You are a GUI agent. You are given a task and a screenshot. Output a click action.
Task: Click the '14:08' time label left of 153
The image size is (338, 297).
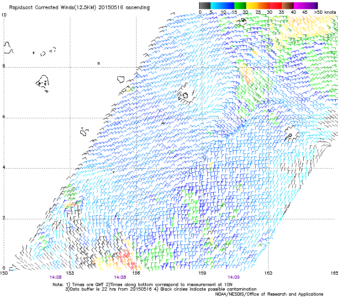point(55,277)
